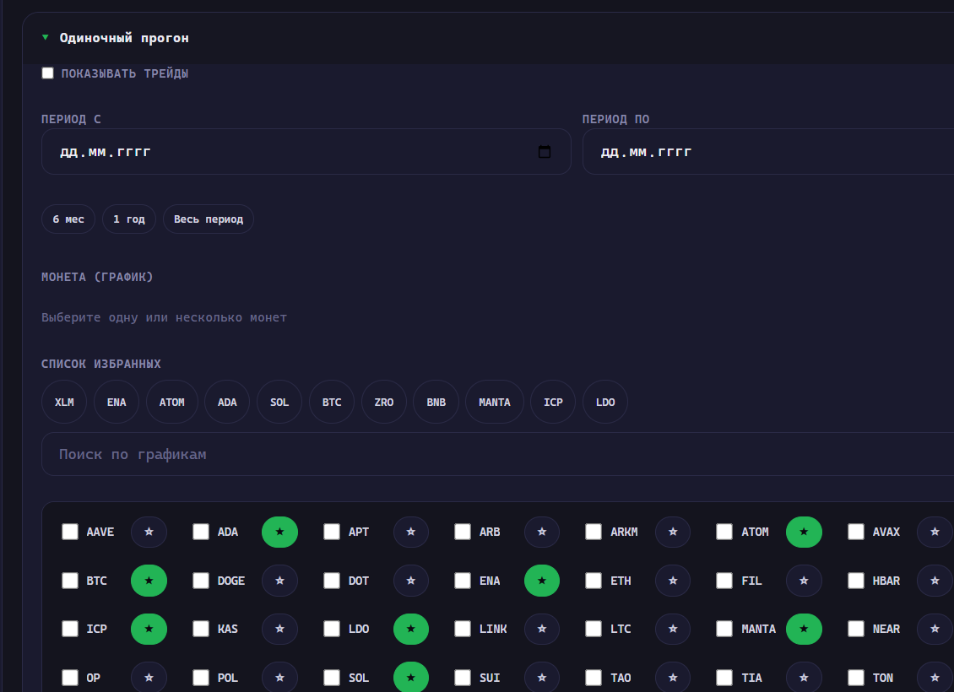Viewport: 954px width, 692px height.
Task: Star the TAO coin
Action: (x=673, y=677)
